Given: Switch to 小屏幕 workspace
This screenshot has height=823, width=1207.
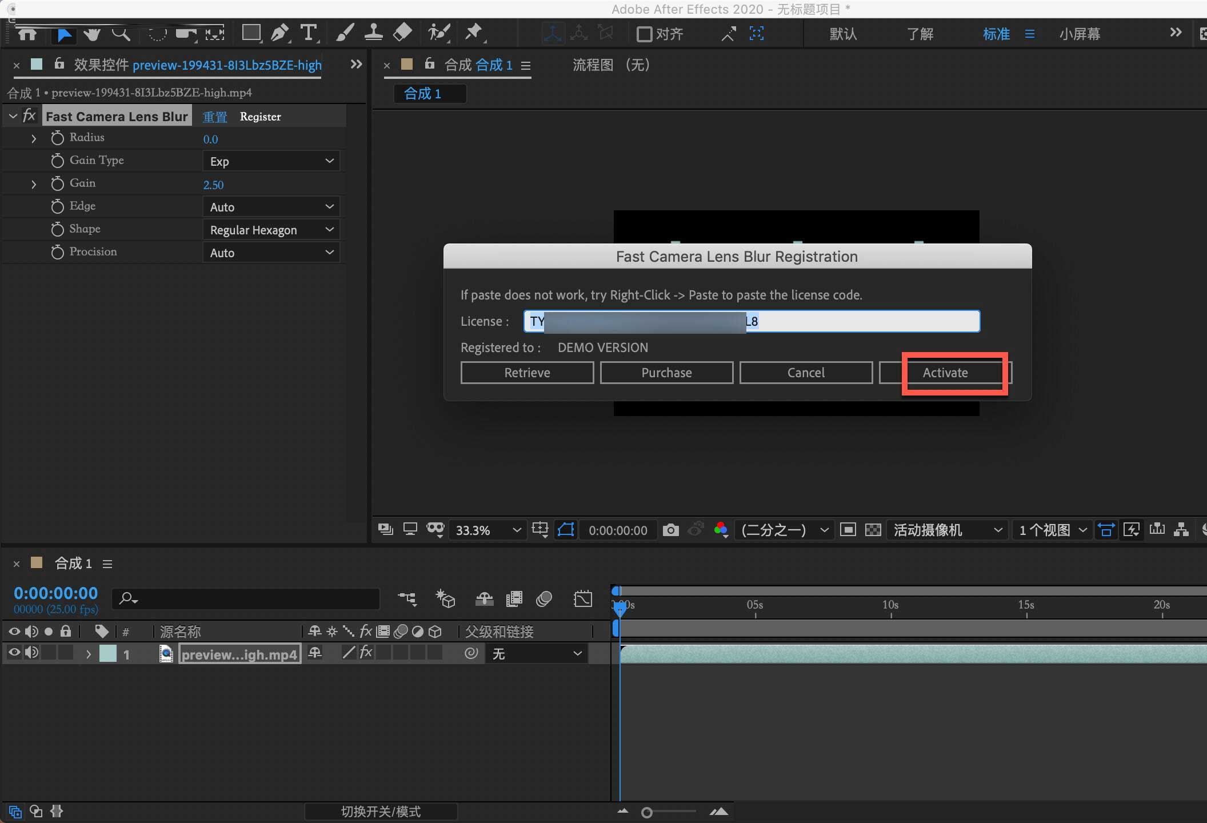Looking at the screenshot, I should [x=1080, y=34].
